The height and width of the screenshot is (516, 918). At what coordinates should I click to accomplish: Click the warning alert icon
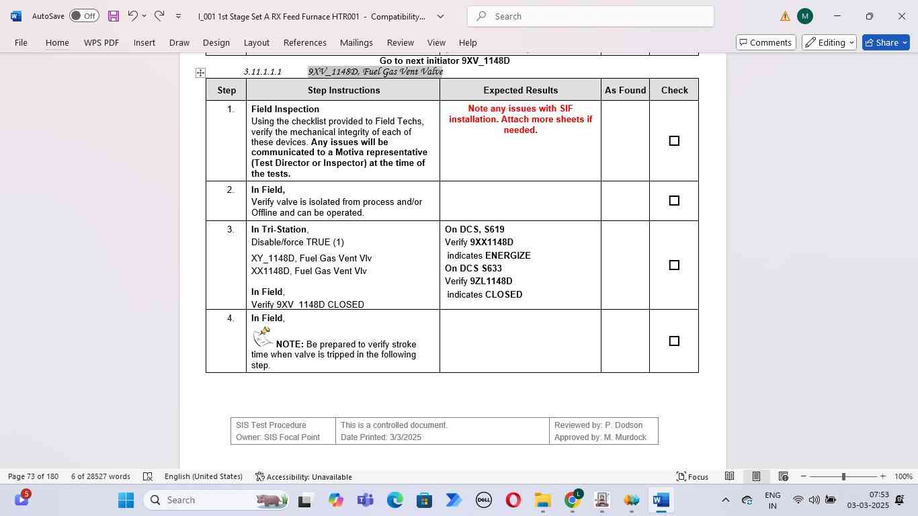pyautogui.click(x=785, y=16)
